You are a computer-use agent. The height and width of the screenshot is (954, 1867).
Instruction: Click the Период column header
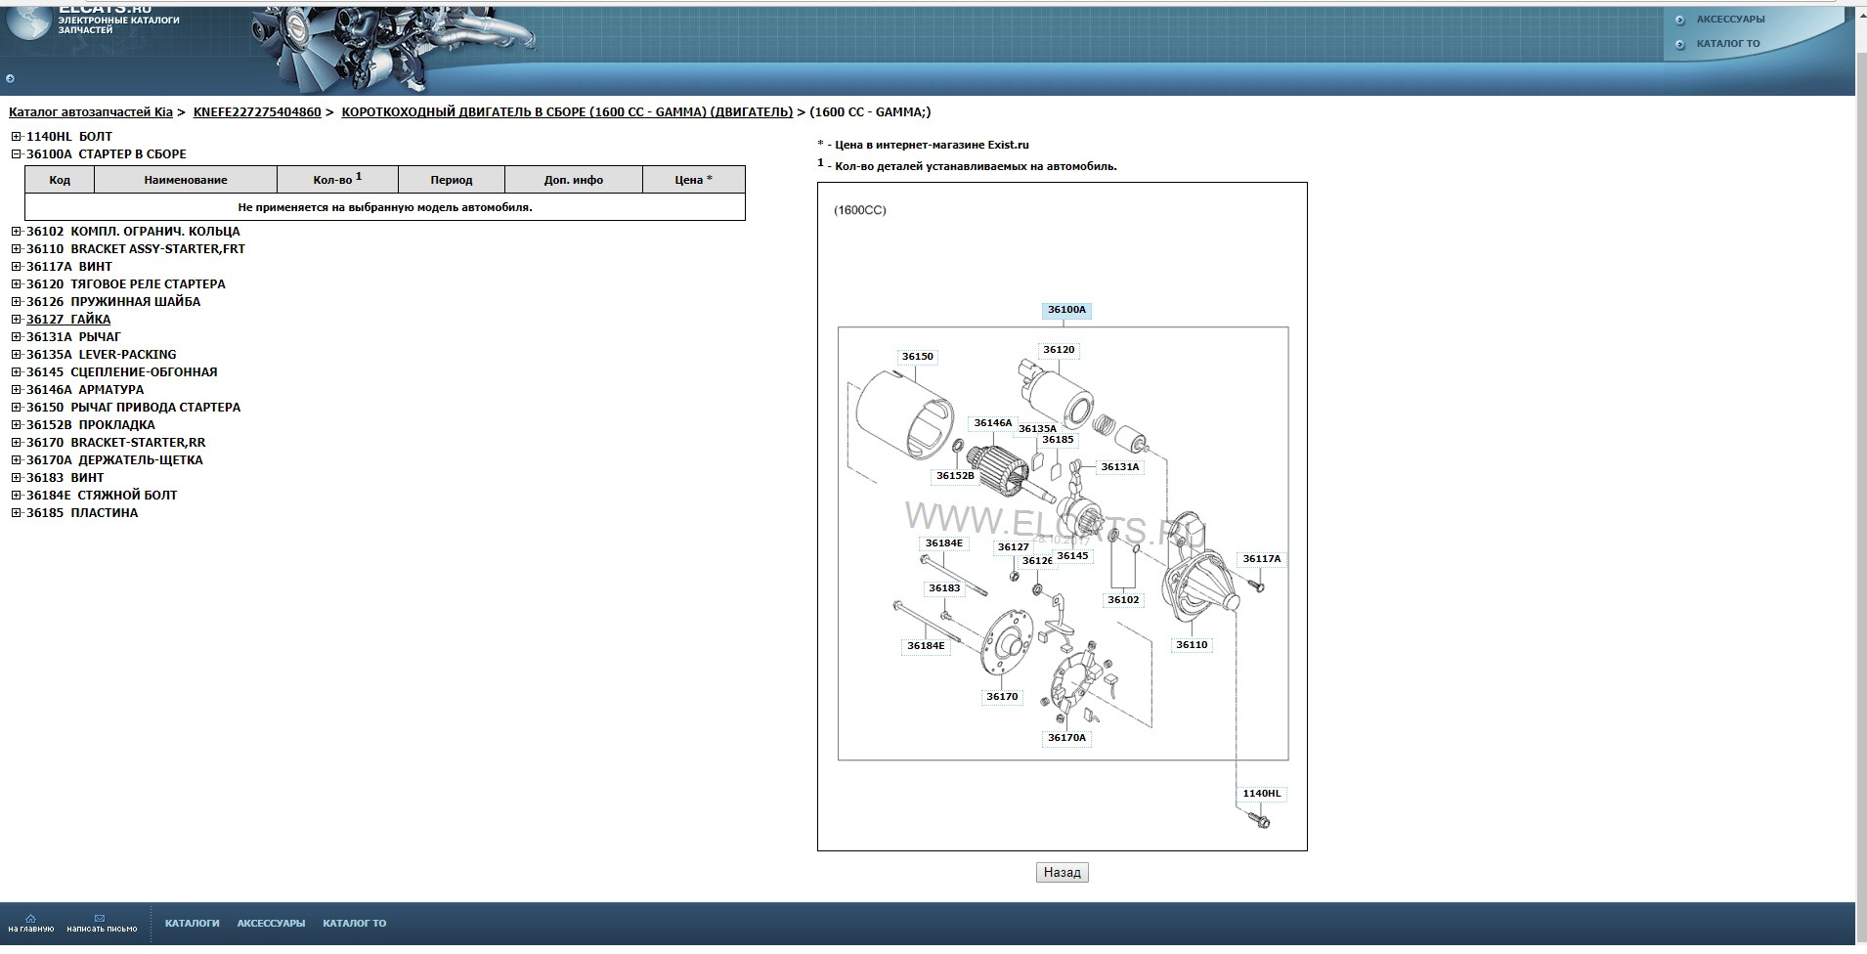[x=452, y=180]
